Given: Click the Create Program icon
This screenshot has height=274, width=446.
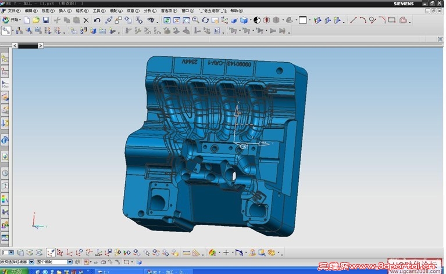Looking at the screenshot, I should (74, 31).
